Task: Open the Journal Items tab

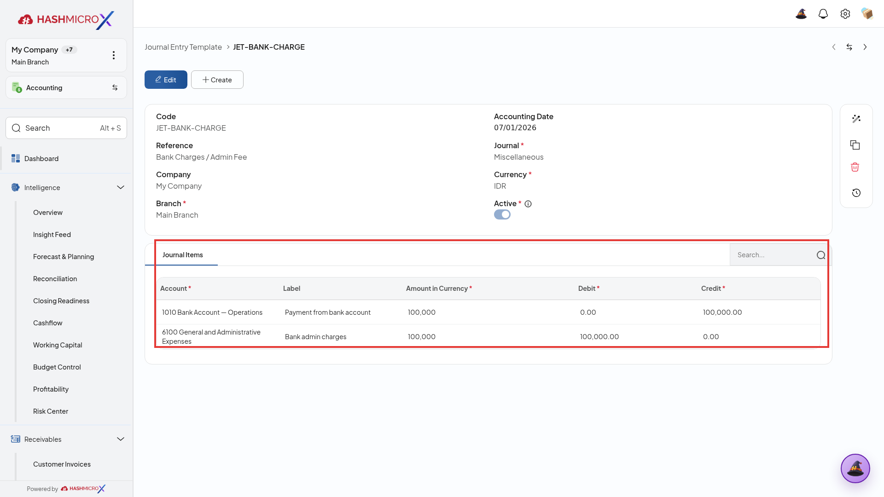Action: (182, 255)
